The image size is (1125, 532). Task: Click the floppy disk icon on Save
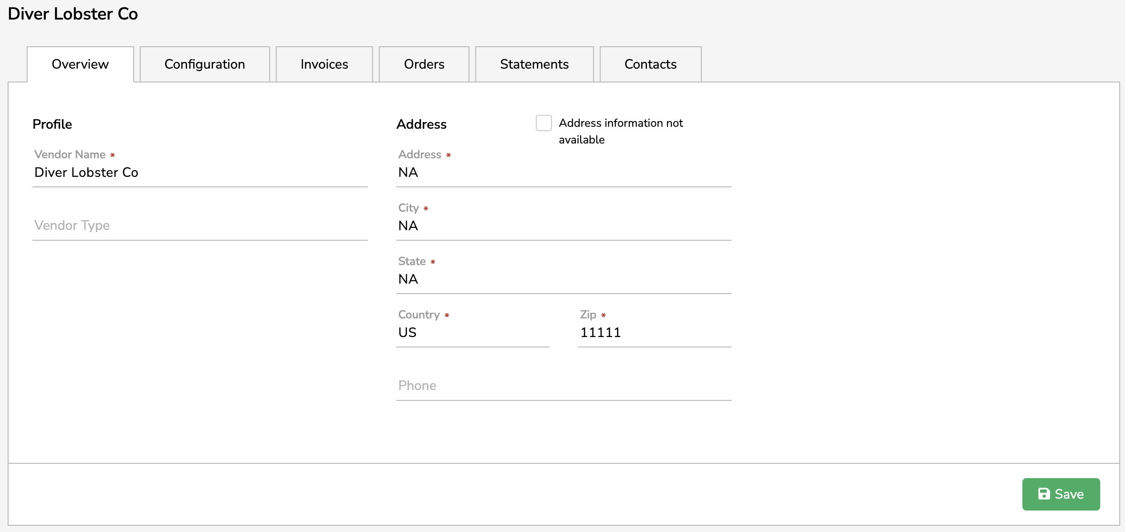click(1044, 494)
